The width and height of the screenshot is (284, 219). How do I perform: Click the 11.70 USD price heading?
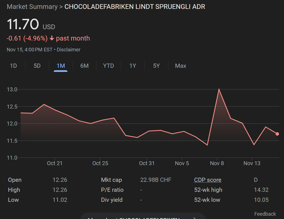point(23,24)
